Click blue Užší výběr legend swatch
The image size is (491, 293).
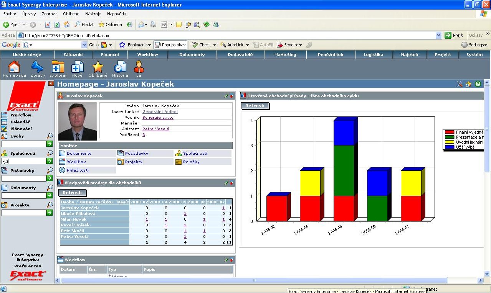click(x=449, y=147)
